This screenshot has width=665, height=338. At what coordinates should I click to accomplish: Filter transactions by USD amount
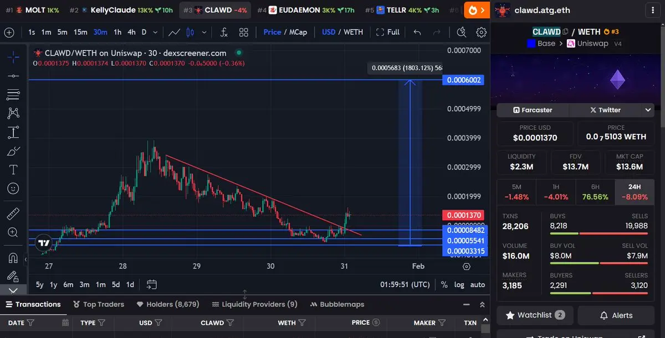click(x=158, y=323)
